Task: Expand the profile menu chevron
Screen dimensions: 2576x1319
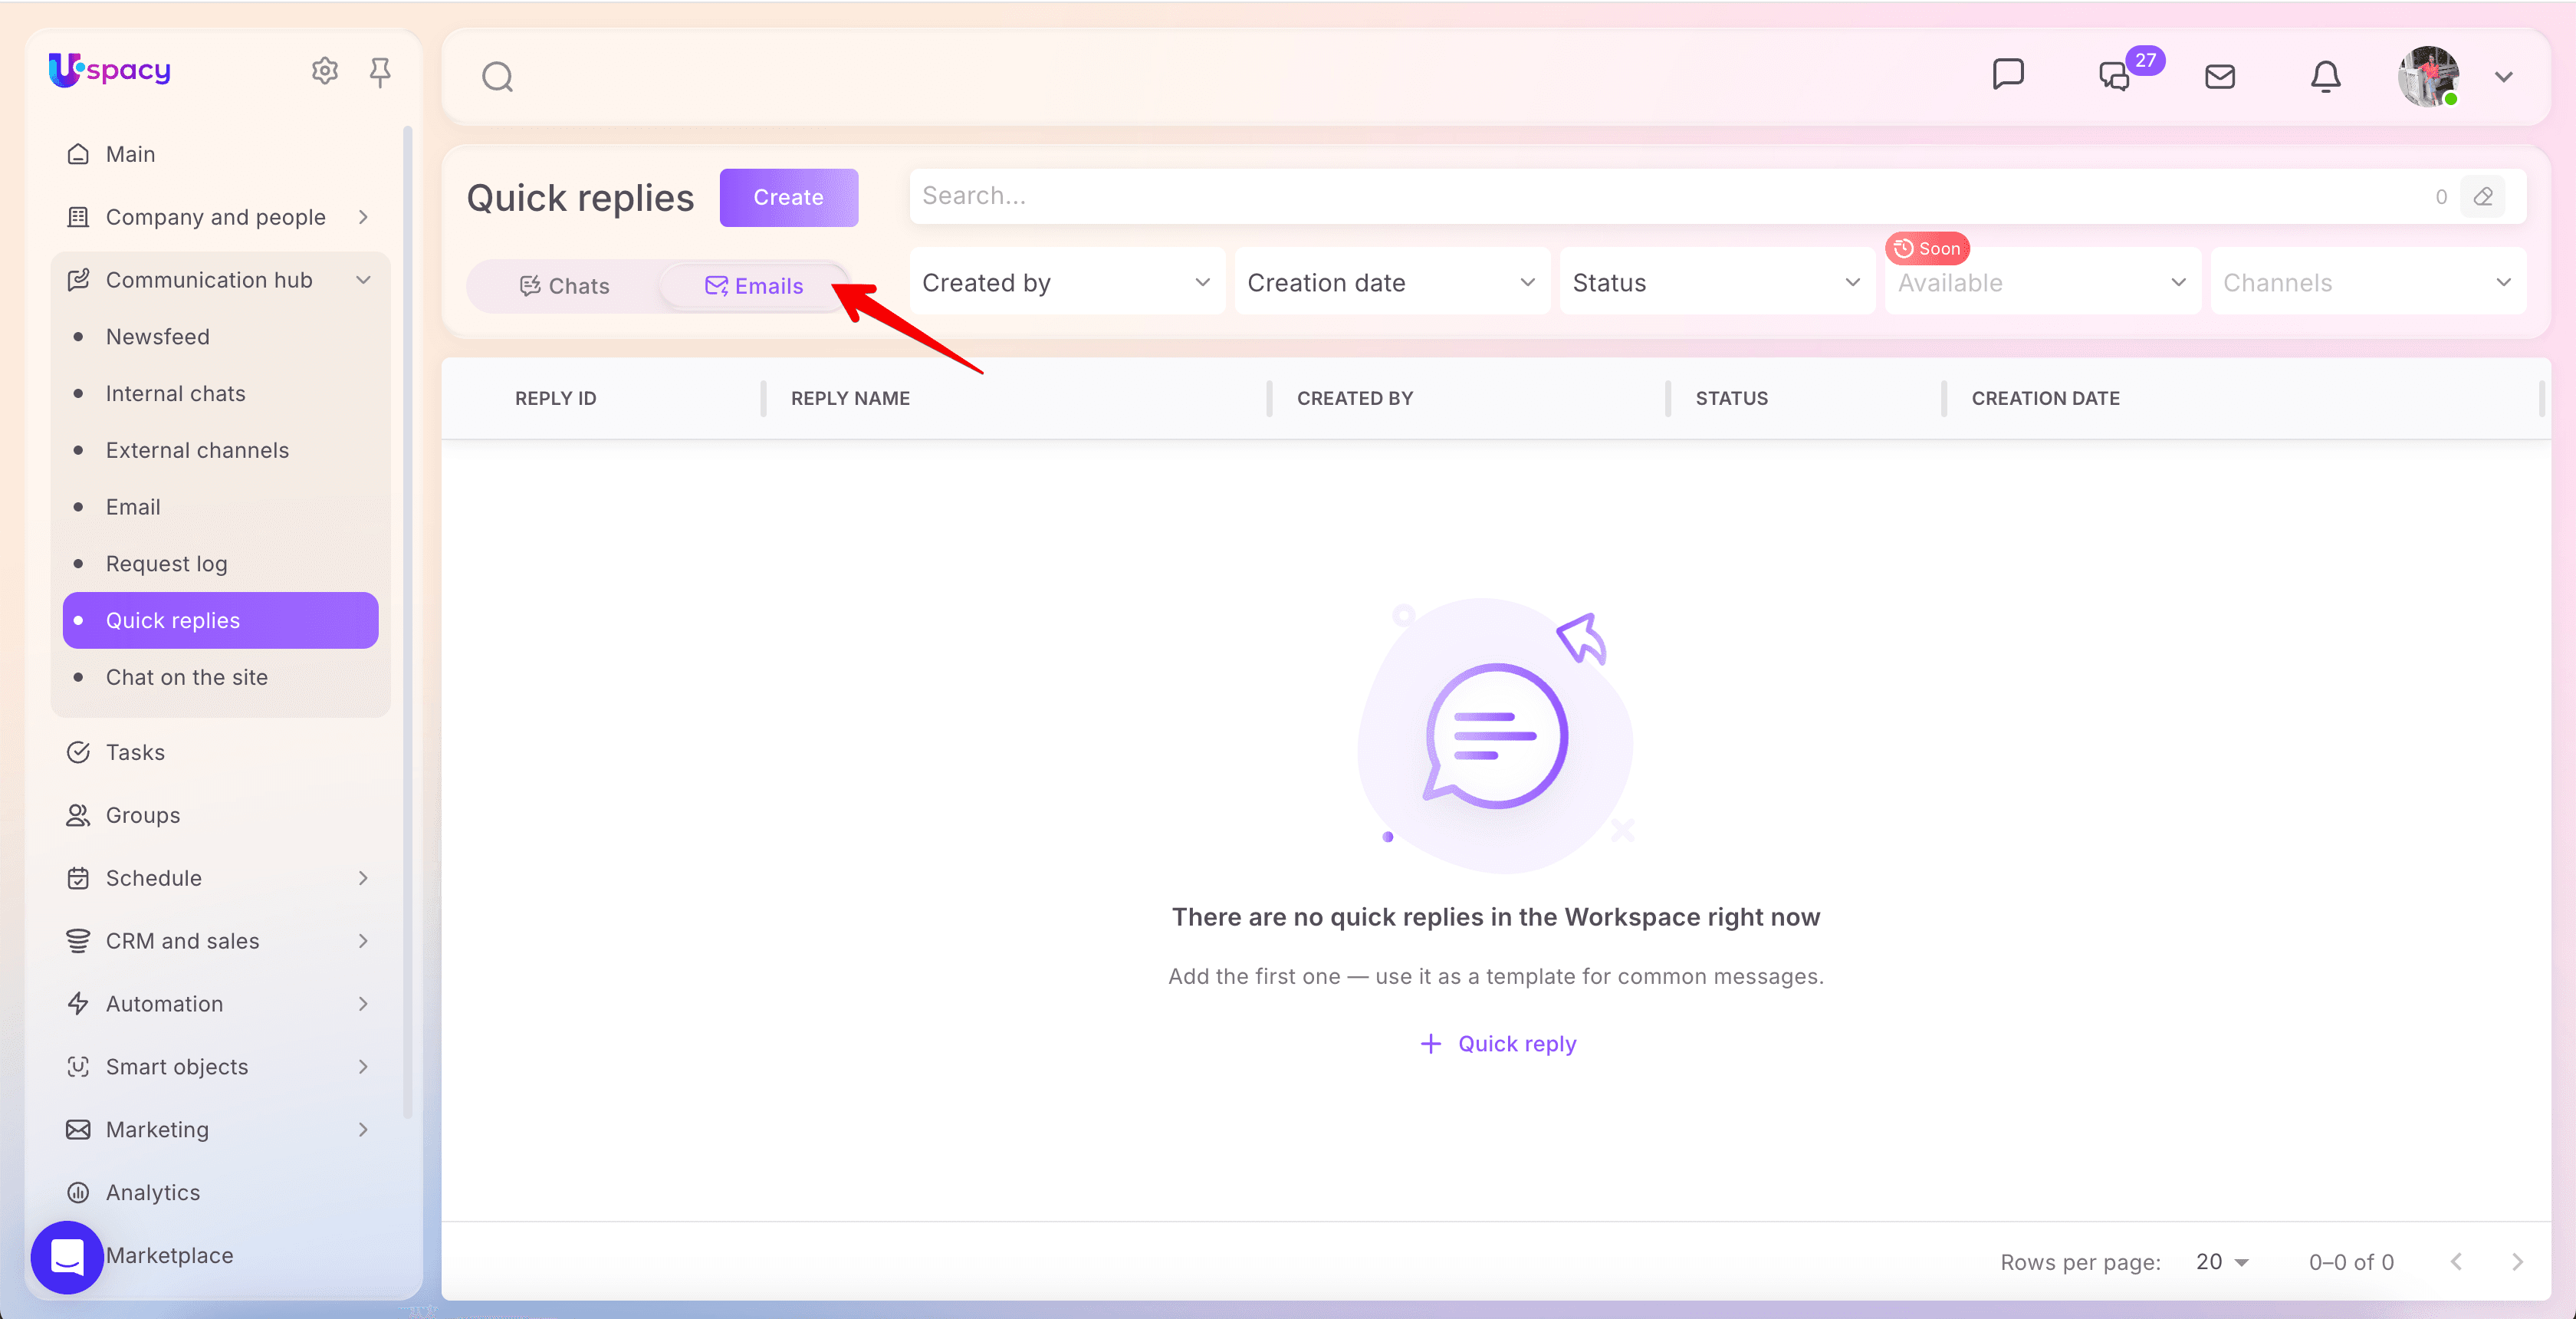Action: coord(2504,77)
